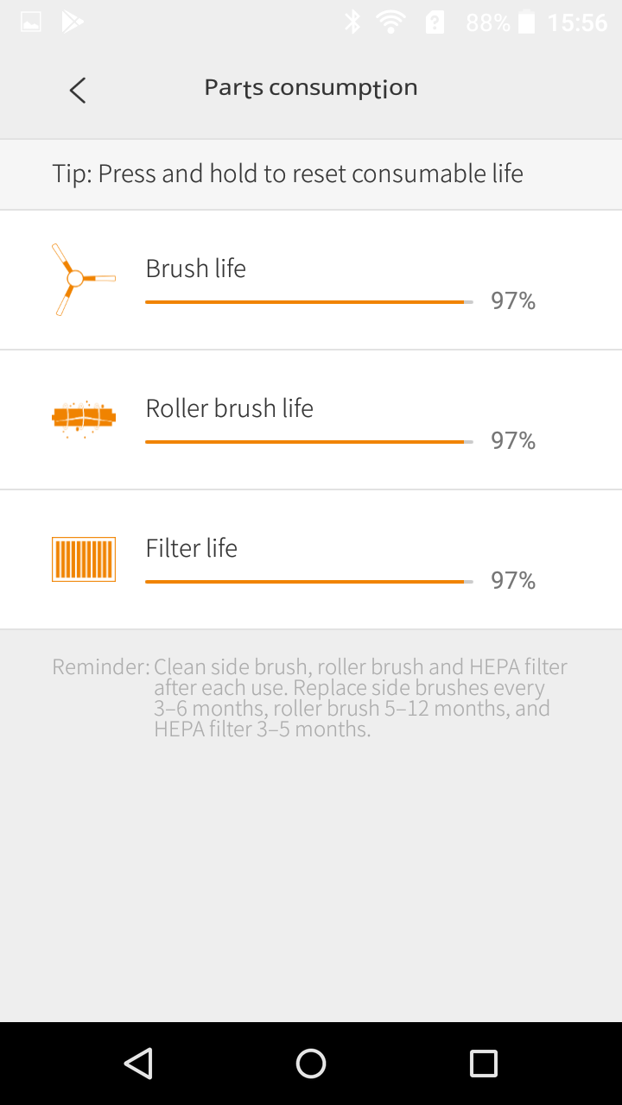Open recent apps with square button
622x1105 pixels.
[x=484, y=1064]
